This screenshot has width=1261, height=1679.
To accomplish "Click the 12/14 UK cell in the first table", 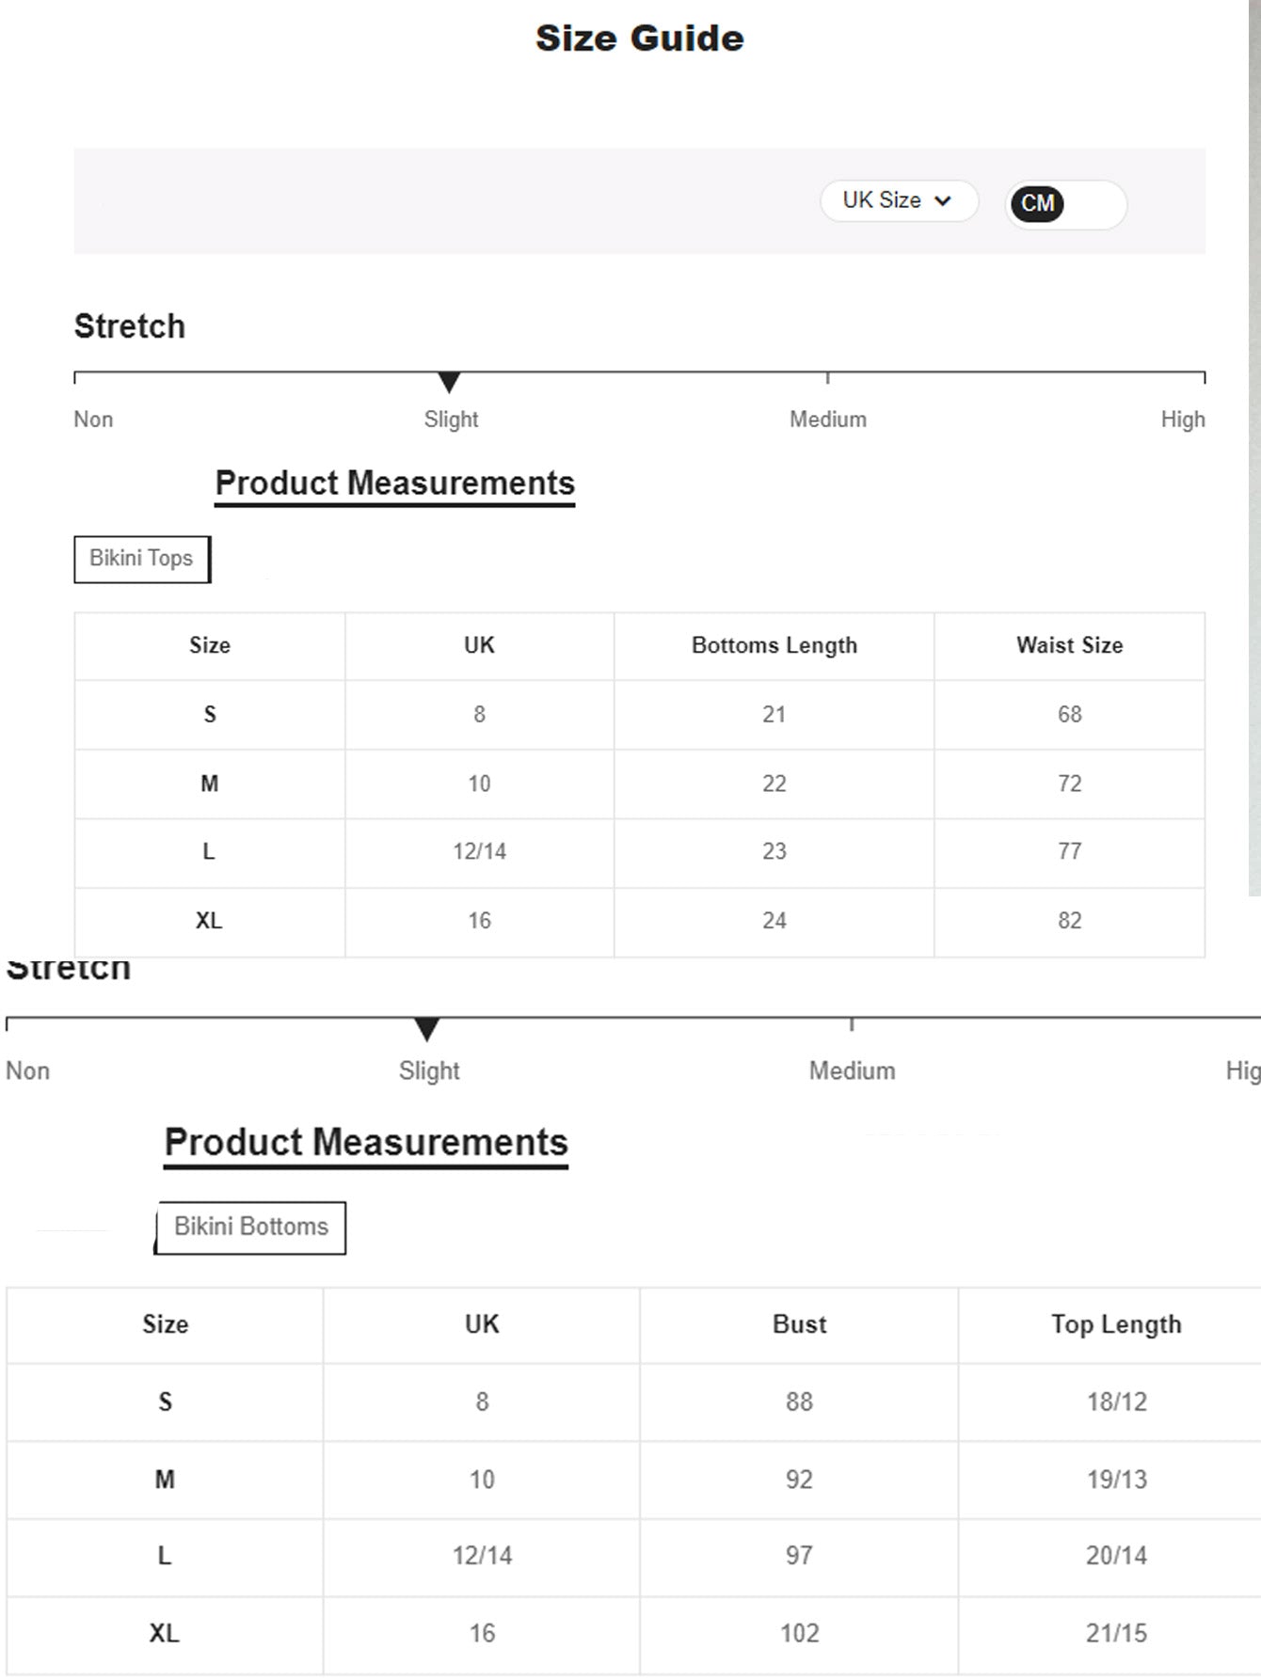I will pos(479,852).
